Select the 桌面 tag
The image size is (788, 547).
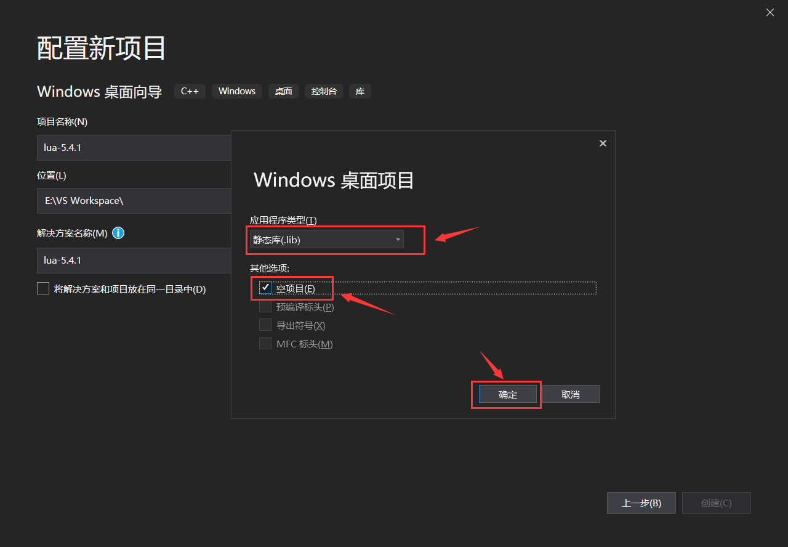[x=283, y=91]
